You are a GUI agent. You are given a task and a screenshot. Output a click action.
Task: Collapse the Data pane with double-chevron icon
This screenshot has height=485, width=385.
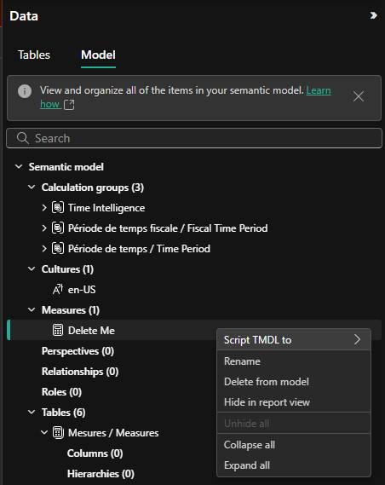point(374,15)
